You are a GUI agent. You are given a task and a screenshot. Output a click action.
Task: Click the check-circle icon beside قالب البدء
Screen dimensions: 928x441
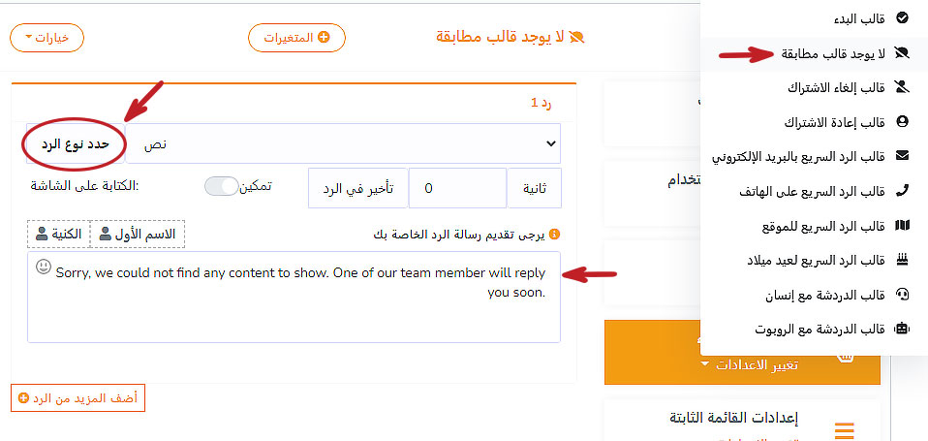[x=902, y=17]
